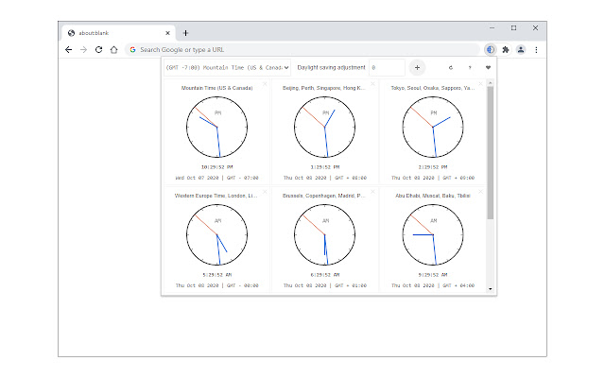Viewport: 605px width, 378px height.
Task: Go forward with the arrow button
Action: coord(84,50)
